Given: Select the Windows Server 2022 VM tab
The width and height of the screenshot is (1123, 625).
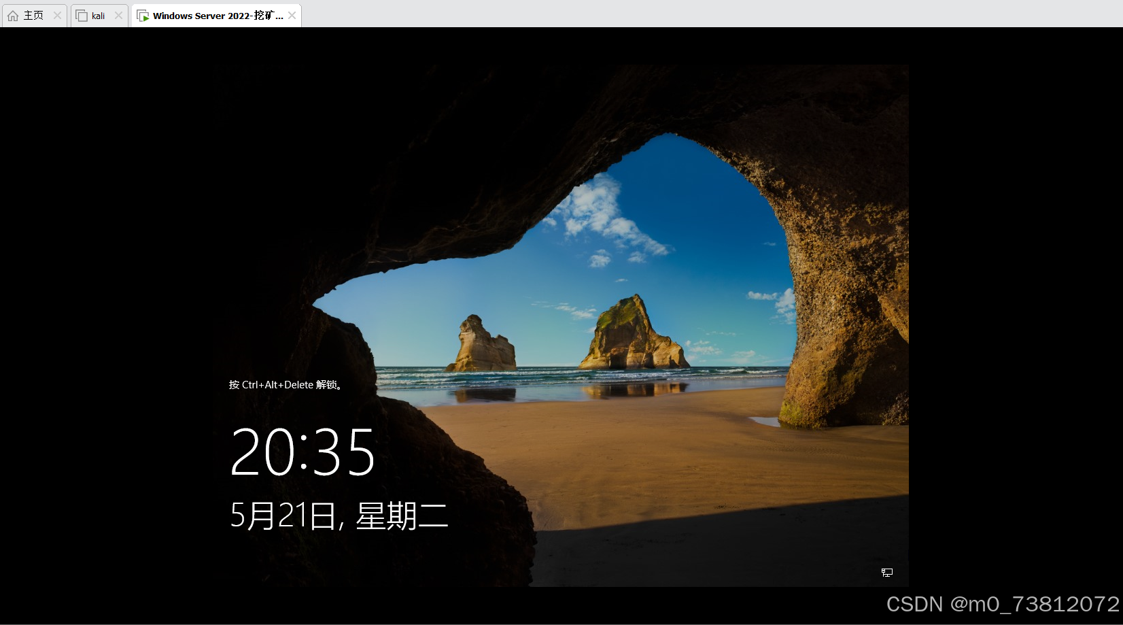Looking at the screenshot, I should pos(216,16).
